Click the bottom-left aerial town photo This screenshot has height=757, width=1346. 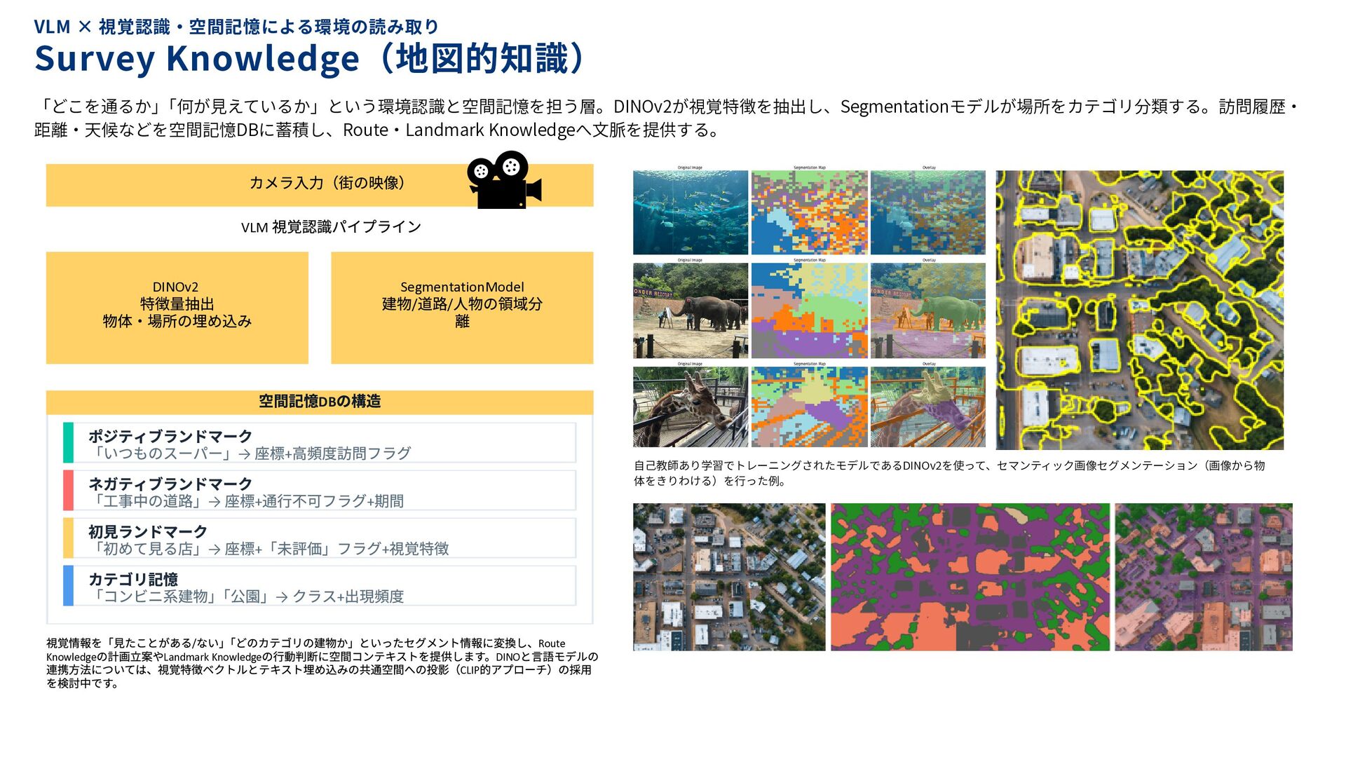728,576
